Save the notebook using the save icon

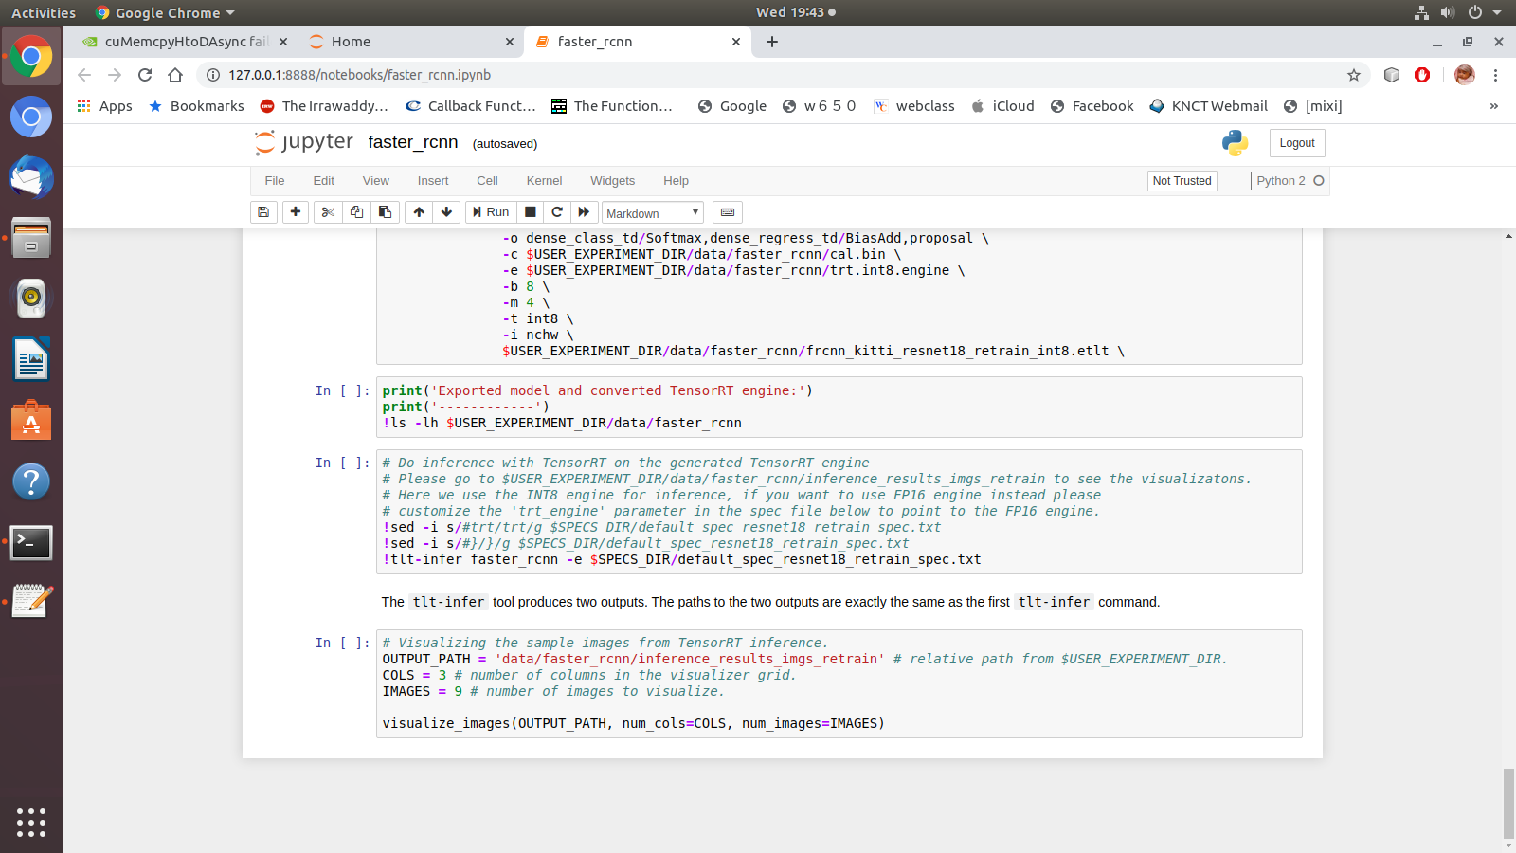click(263, 211)
